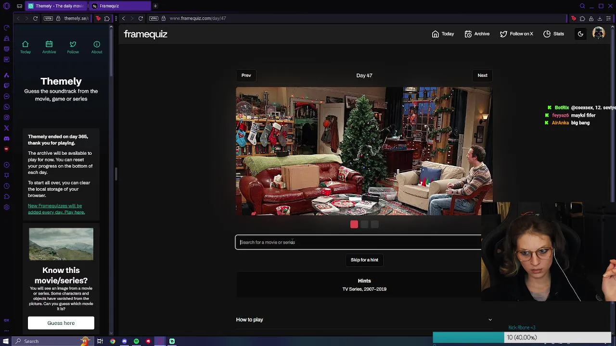Open sidebar settings gear
The image size is (616, 346).
point(6,207)
